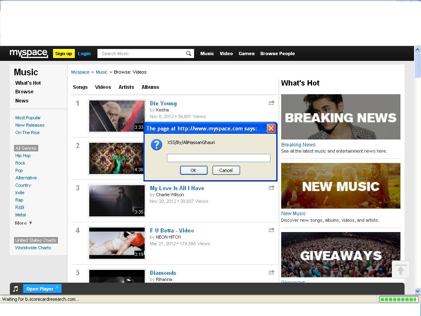Share the My Love Is All I Have video
The width and height of the screenshot is (421, 316).
(271, 188)
